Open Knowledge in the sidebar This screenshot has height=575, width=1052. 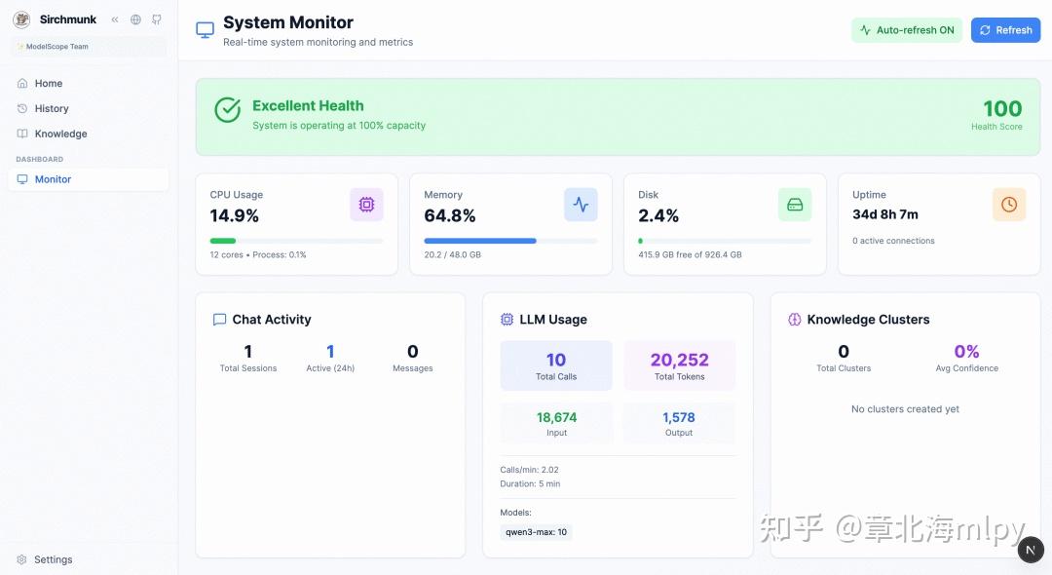point(89,134)
